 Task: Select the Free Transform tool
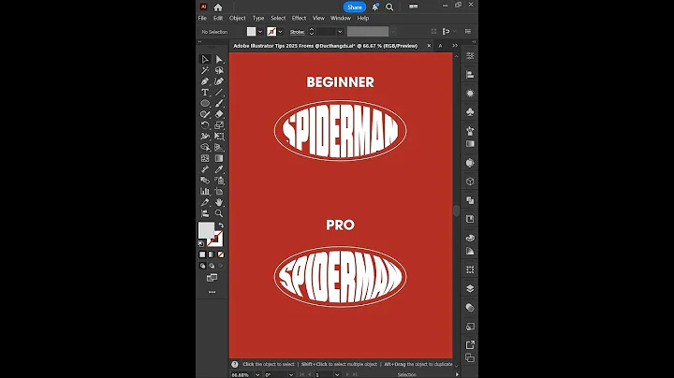pyautogui.click(x=219, y=137)
